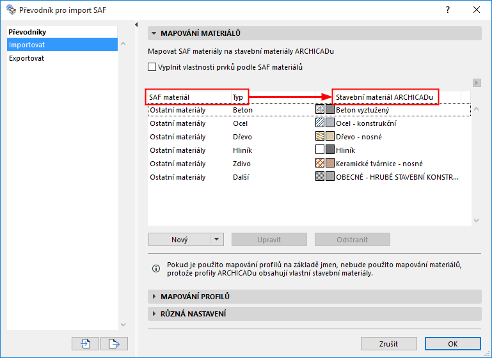Screen dimensions: 492x358
Task: Click the Odstranit button
Action: click(x=353, y=240)
